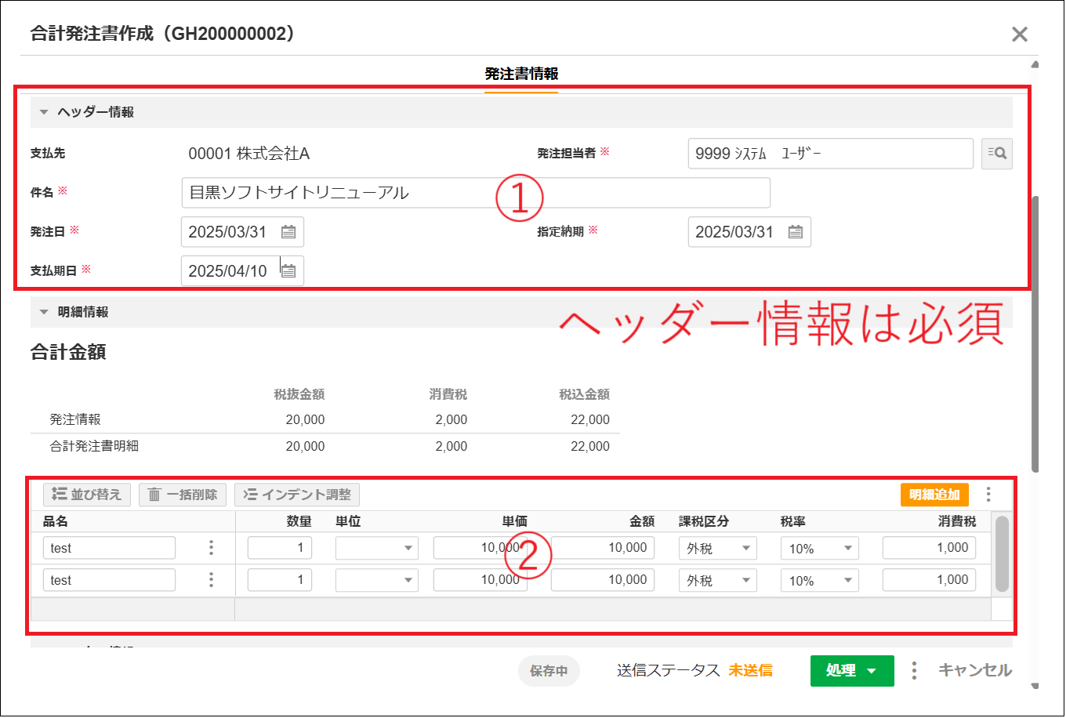This screenshot has width=1066, height=718.
Task: Open the 課税区分 外税 dropdown in first row
Action: click(718, 548)
